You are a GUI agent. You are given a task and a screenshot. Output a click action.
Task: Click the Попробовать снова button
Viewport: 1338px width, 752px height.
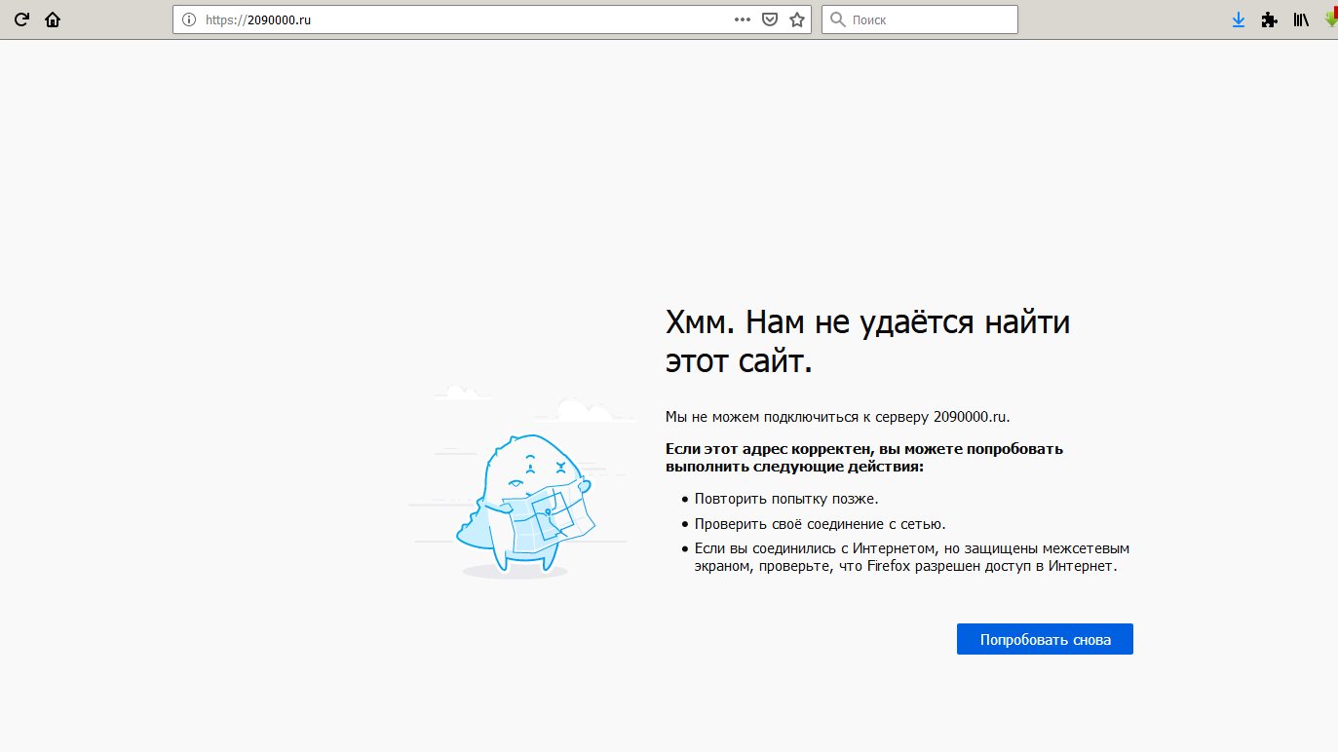coord(1045,639)
